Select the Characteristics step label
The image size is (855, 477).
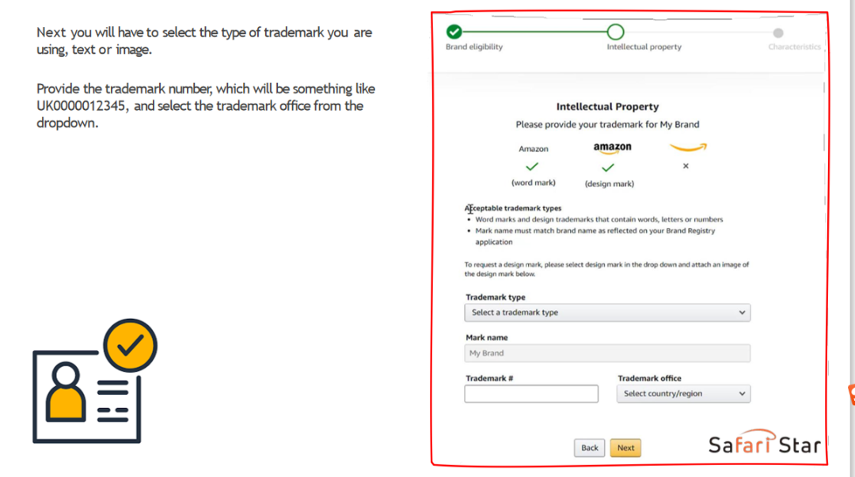794,47
